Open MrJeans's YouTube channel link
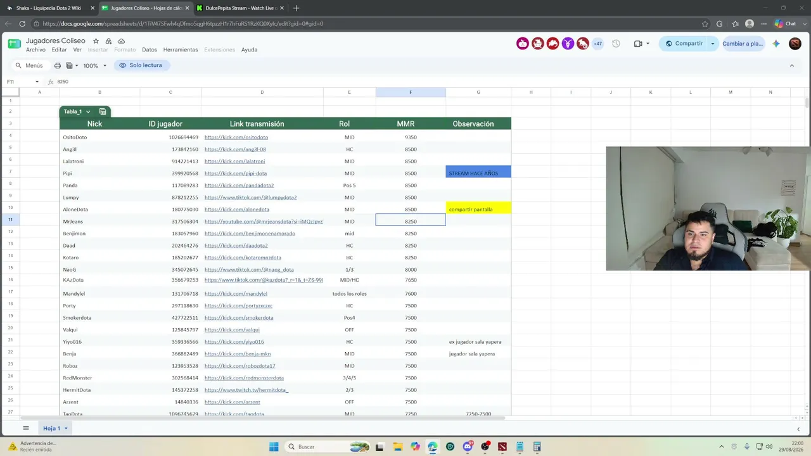 [x=264, y=222]
